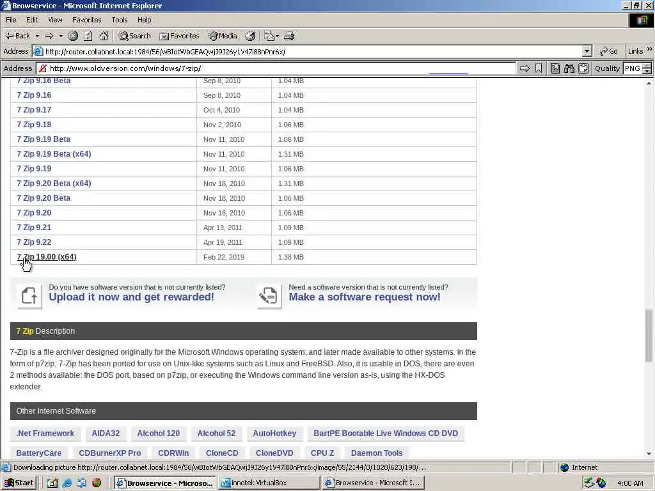Click the Refresh page icon
655x491 pixels.
[88, 36]
